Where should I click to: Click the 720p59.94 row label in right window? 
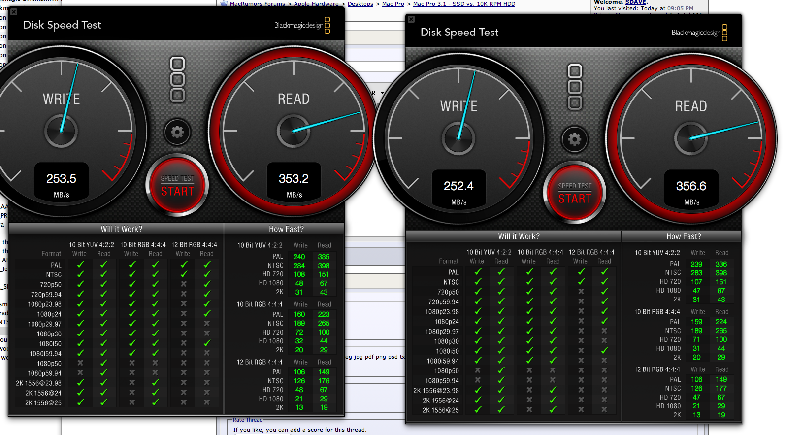[444, 302]
